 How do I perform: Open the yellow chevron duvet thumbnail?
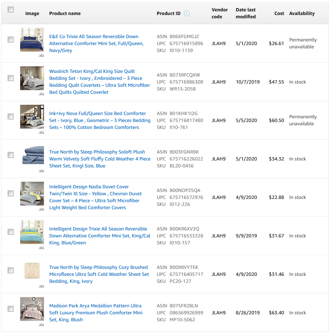coord(32,193)
